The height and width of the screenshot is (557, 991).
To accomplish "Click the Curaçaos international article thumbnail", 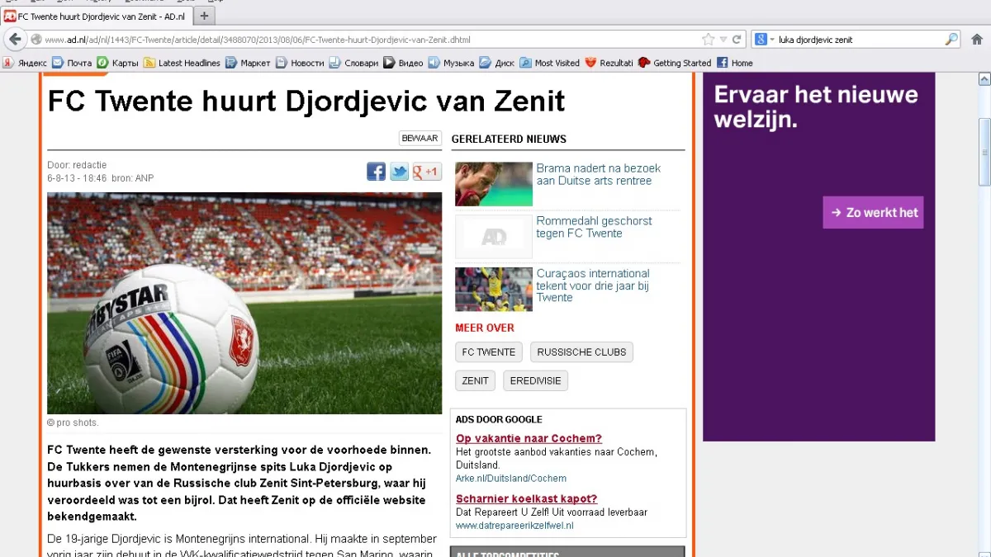I will click(494, 290).
